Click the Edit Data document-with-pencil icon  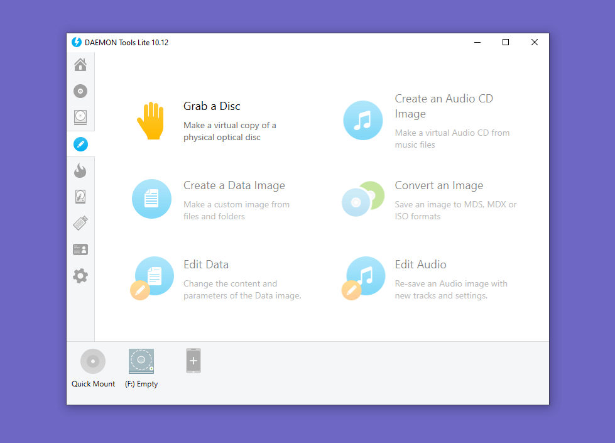152,278
